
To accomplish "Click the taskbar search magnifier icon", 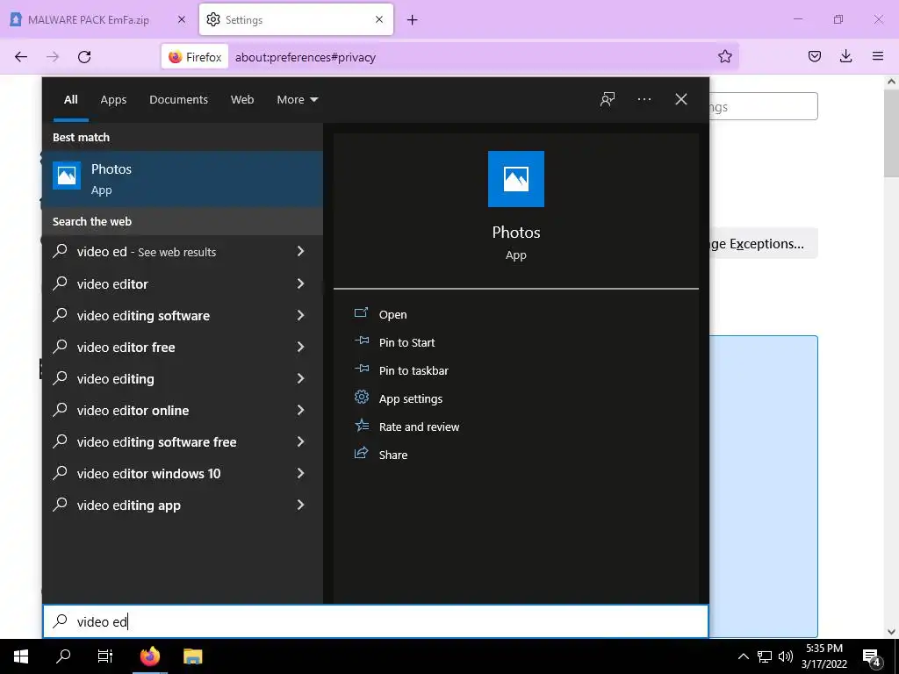I will (63, 656).
